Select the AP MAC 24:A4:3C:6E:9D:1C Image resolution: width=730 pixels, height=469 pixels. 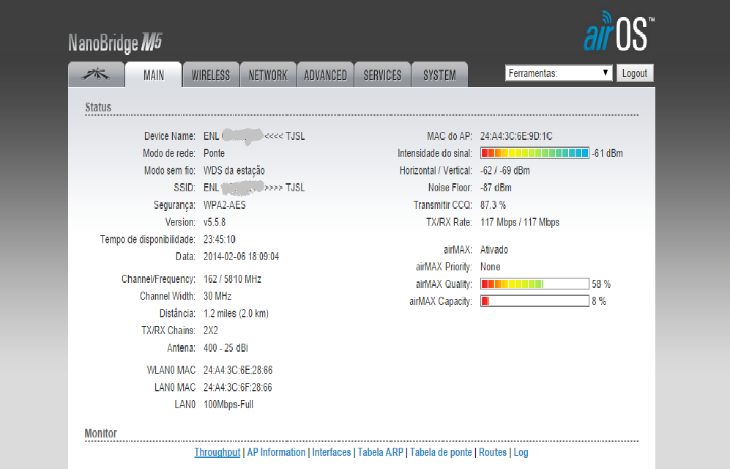[516, 136]
